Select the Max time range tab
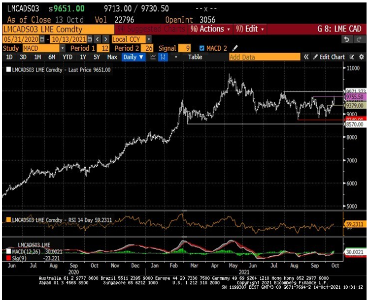 (112, 57)
